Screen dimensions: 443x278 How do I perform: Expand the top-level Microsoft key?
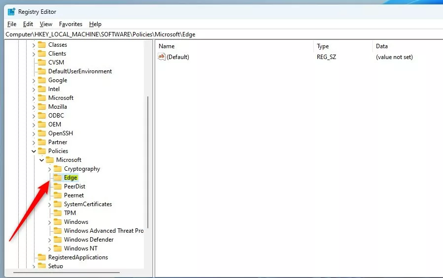tap(34, 98)
